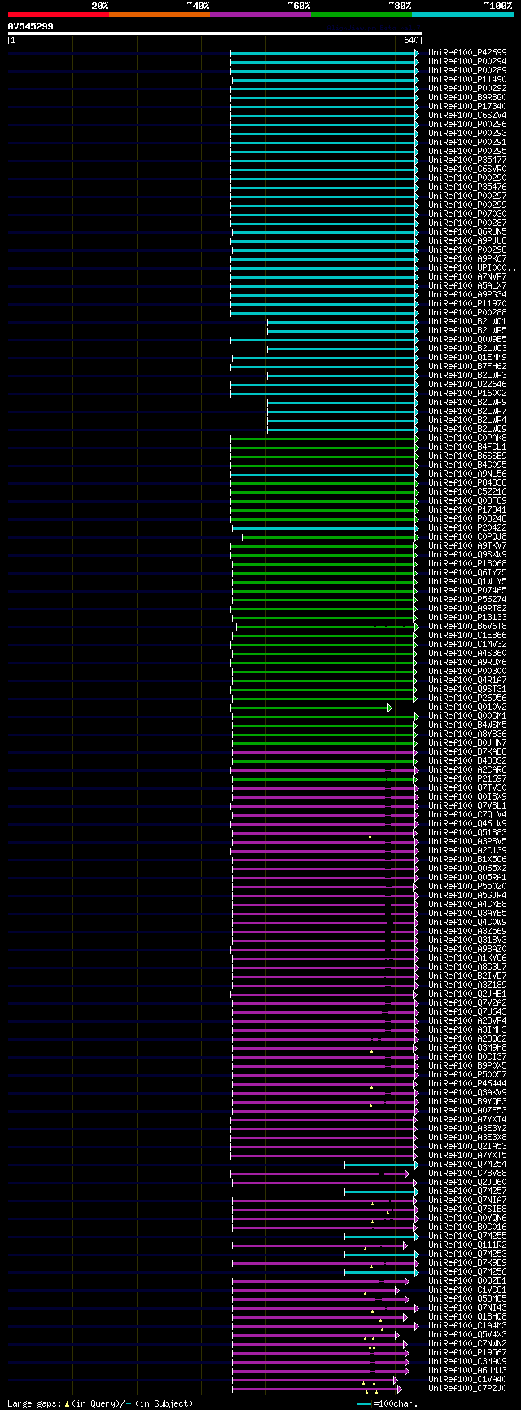Select hit UniRef100_P46444
521x1410 pixels.
467,1083
